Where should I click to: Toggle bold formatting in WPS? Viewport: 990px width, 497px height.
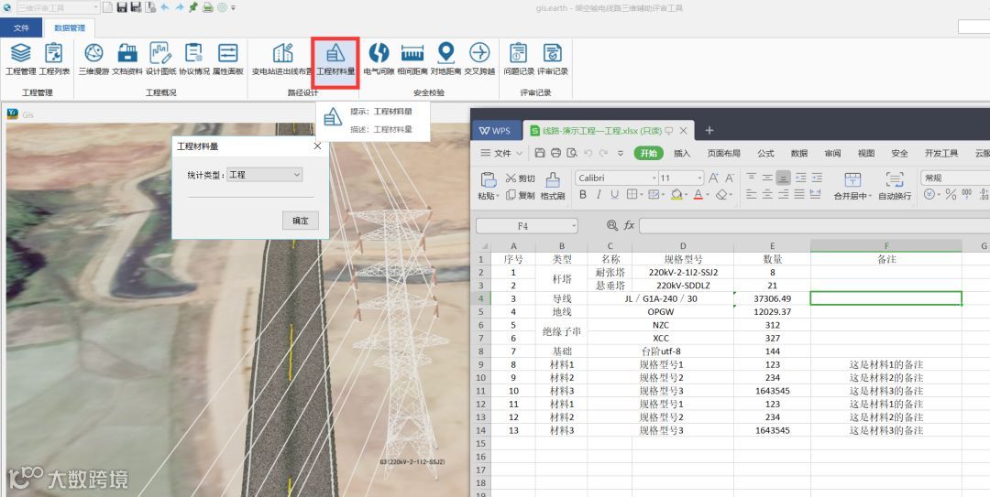[x=583, y=195]
